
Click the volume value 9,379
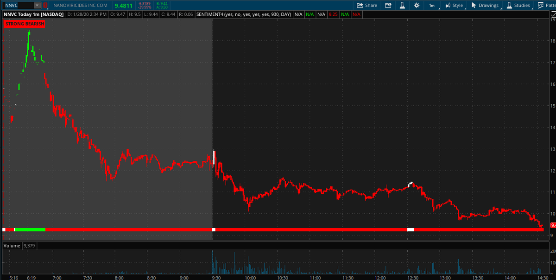(29, 245)
